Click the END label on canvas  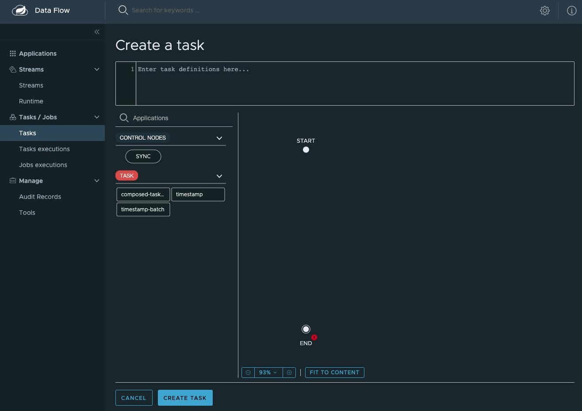pos(306,343)
